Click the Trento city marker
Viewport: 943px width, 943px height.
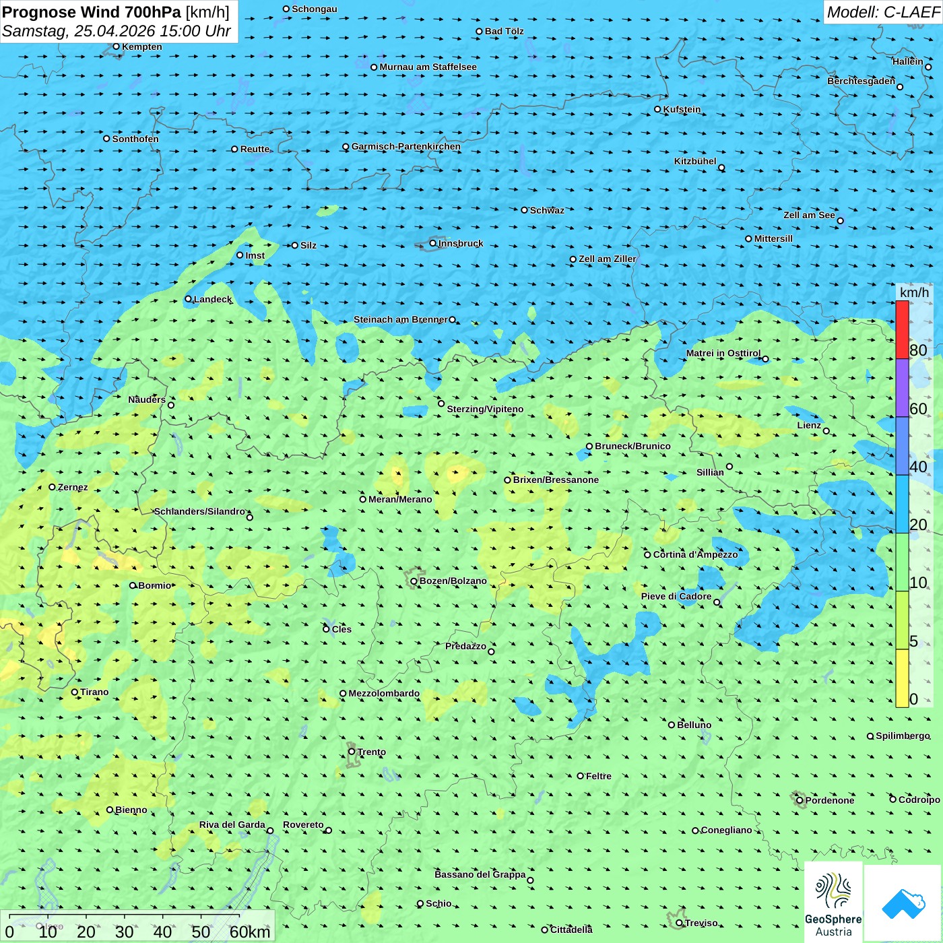pyautogui.click(x=352, y=752)
